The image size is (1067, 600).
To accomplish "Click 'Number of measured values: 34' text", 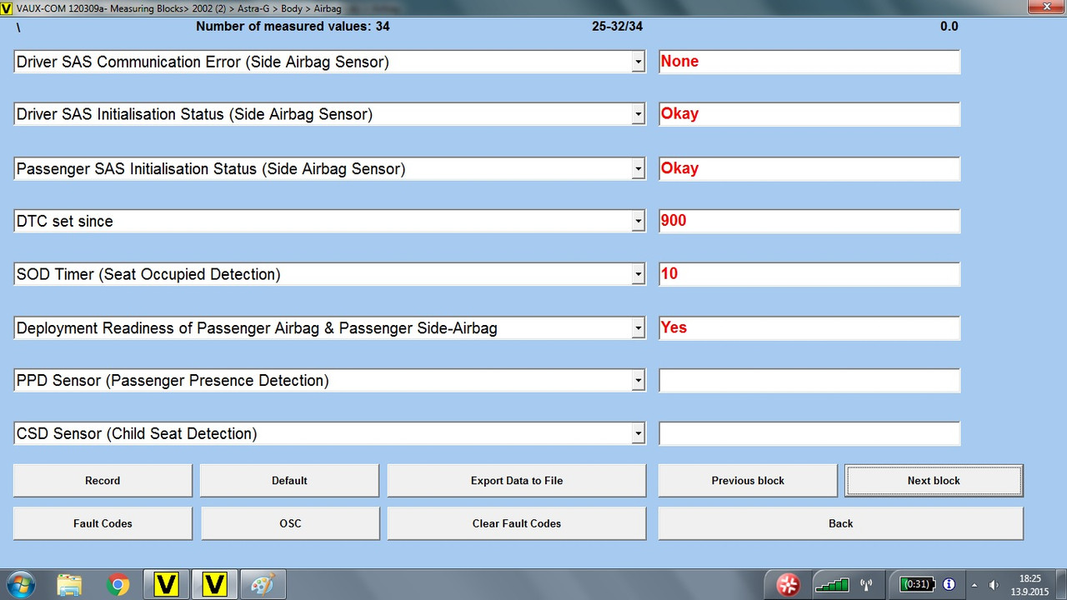I will (293, 27).
